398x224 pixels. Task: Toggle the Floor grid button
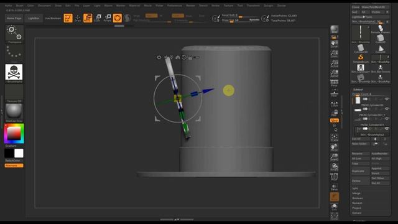pos(335,93)
